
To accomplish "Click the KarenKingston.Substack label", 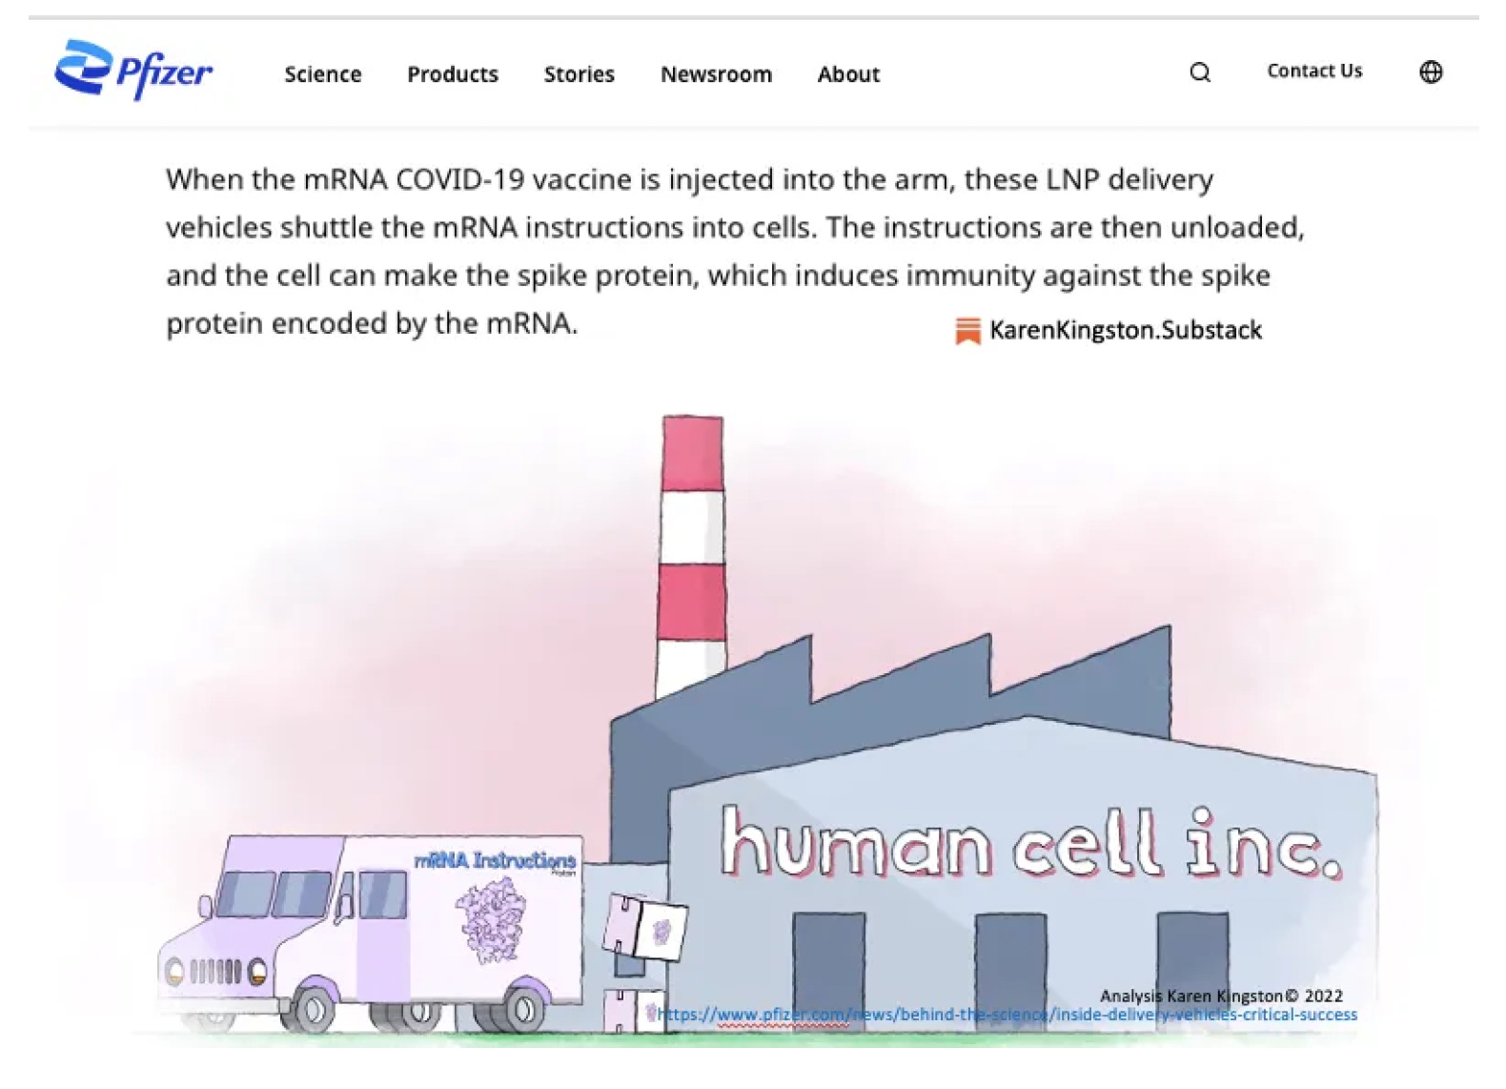I will [1126, 330].
